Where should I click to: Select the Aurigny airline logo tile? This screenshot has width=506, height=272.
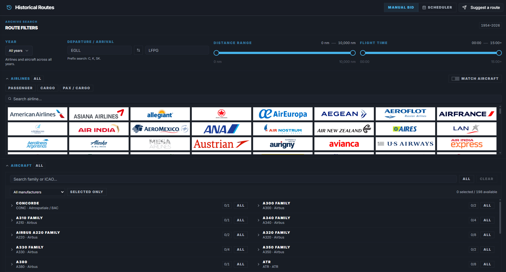[x=283, y=144]
